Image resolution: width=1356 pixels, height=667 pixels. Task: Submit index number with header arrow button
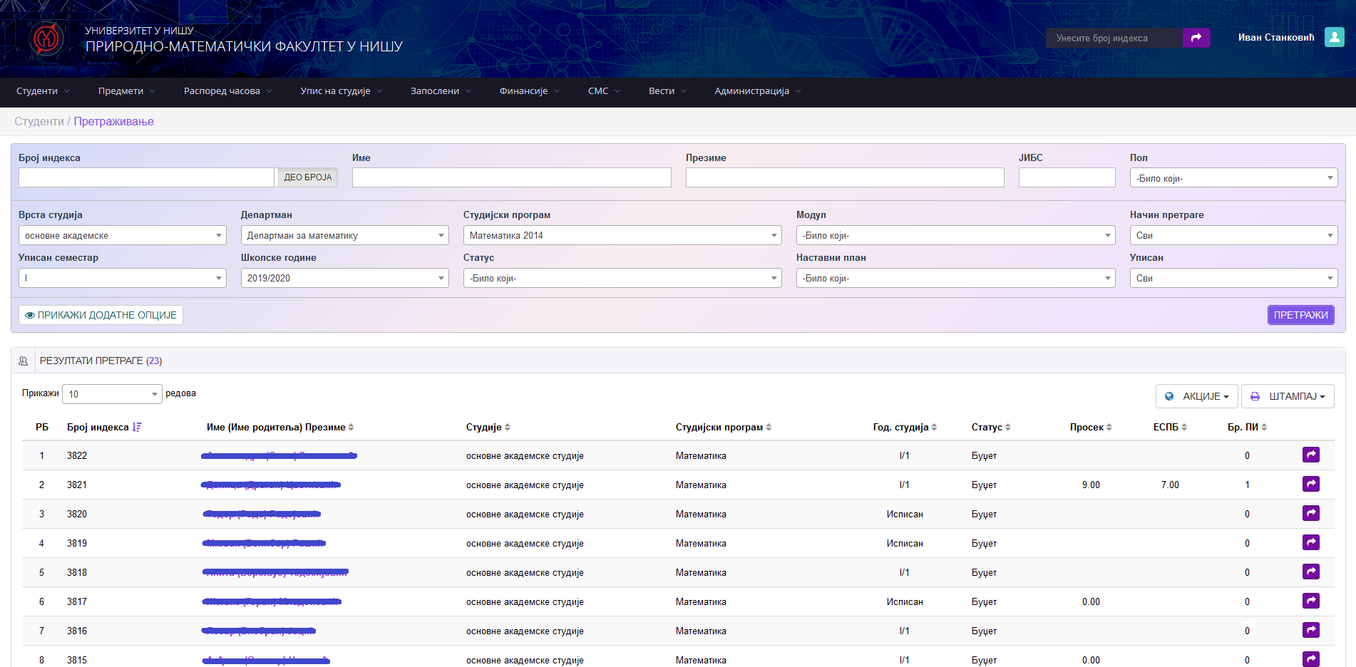pyautogui.click(x=1196, y=38)
